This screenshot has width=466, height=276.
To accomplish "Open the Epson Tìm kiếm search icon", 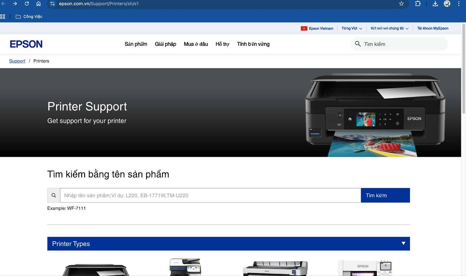I will coord(358,44).
